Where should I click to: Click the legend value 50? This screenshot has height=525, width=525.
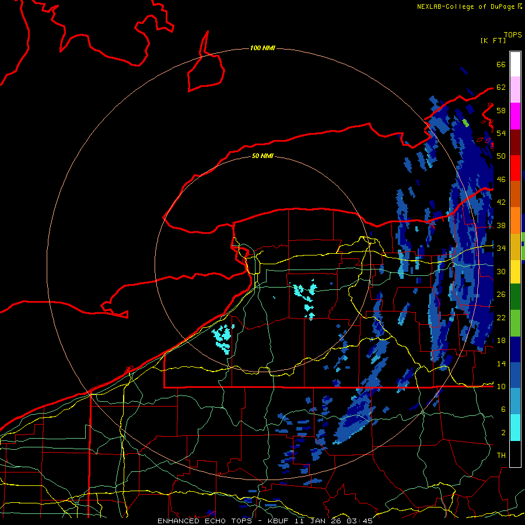tap(501, 156)
